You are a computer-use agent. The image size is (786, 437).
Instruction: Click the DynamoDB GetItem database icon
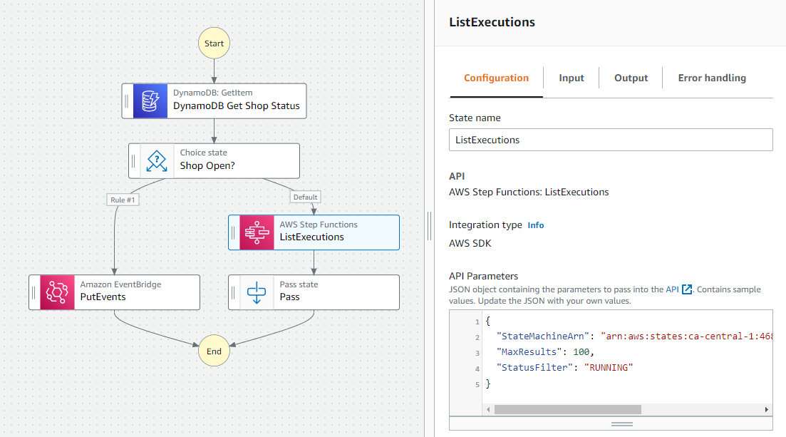(150, 101)
